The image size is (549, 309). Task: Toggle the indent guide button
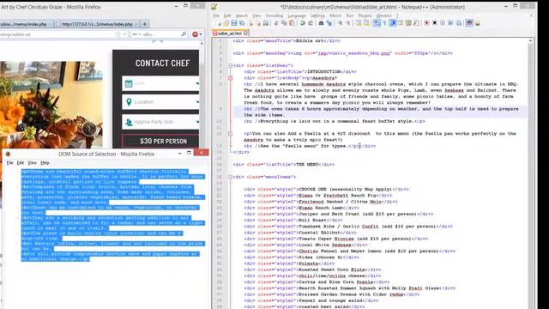coord(393,23)
